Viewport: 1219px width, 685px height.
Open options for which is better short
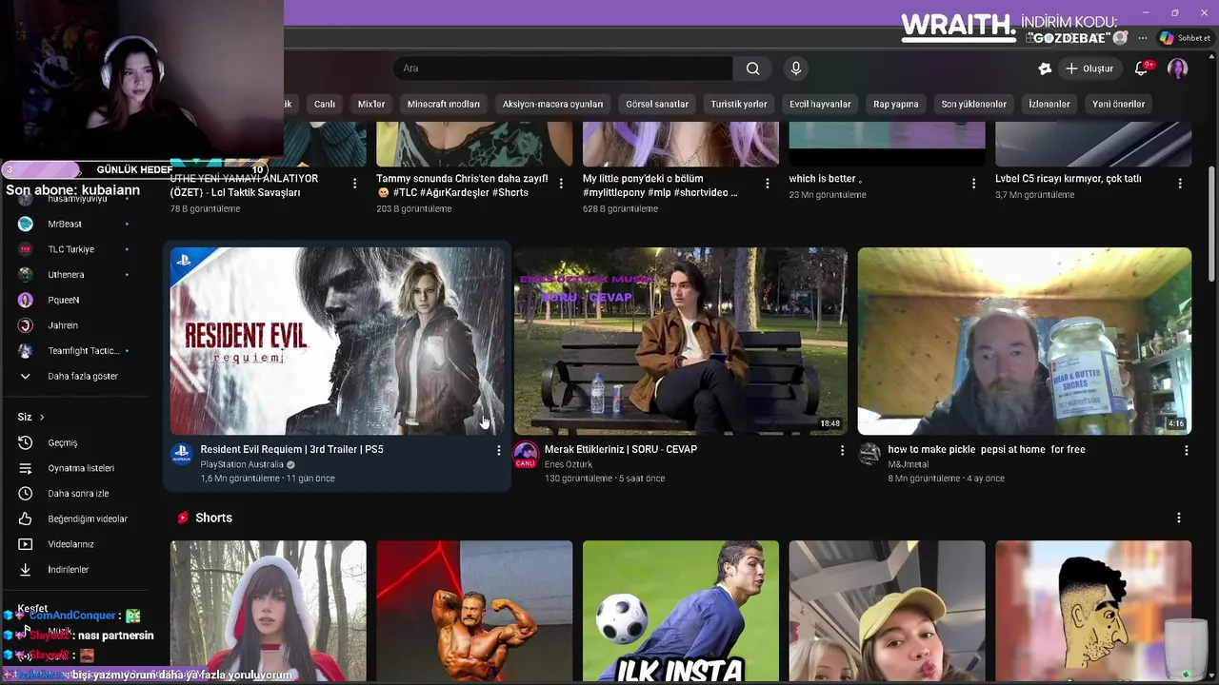(x=973, y=184)
